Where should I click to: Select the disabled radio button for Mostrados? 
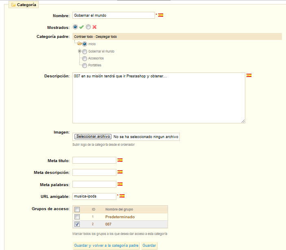click(88, 27)
